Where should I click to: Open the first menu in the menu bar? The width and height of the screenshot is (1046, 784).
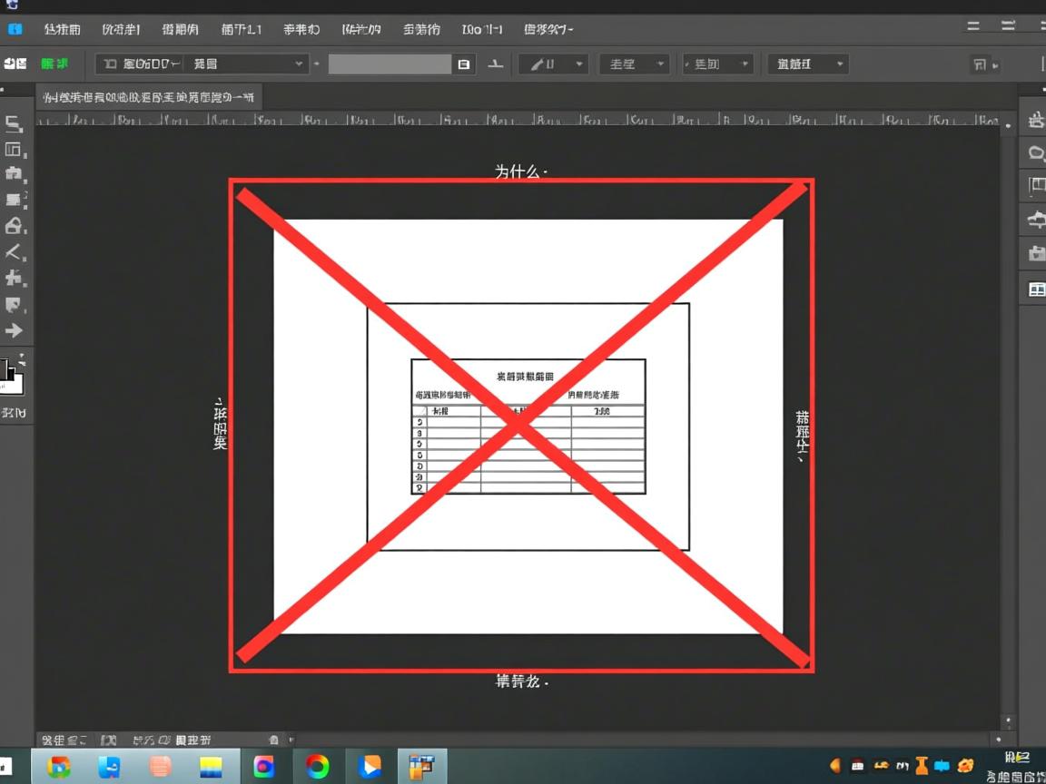click(x=62, y=29)
